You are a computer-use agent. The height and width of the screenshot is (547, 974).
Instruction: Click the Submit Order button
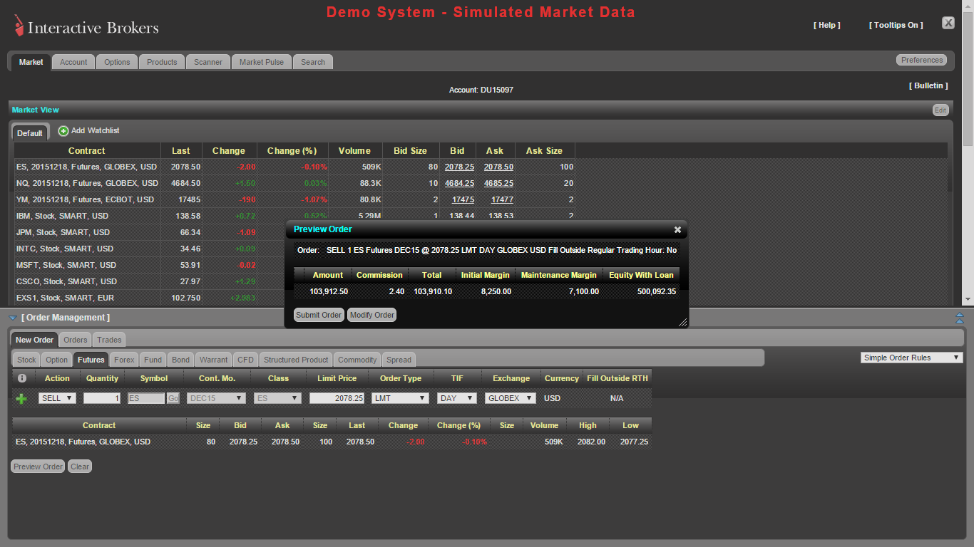(x=319, y=315)
